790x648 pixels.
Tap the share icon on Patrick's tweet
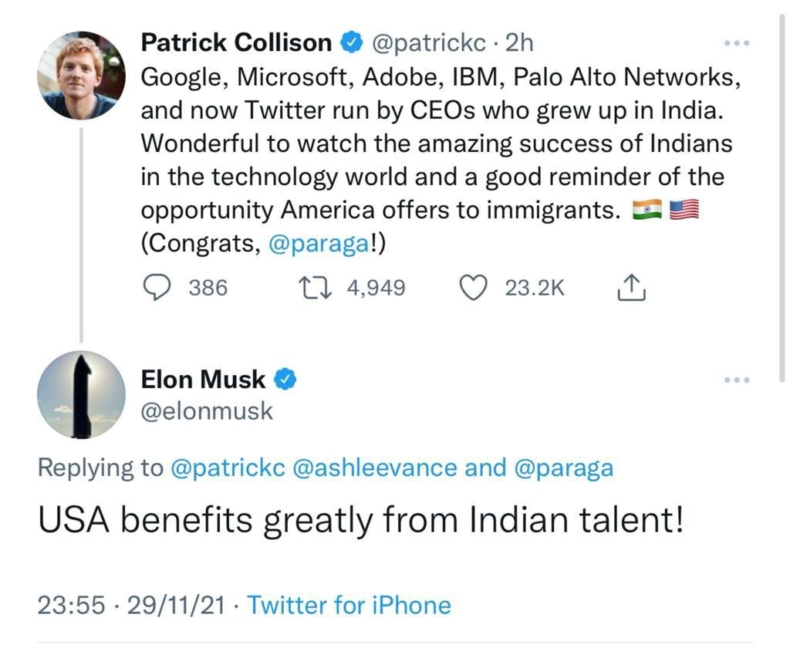tap(631, 288)
